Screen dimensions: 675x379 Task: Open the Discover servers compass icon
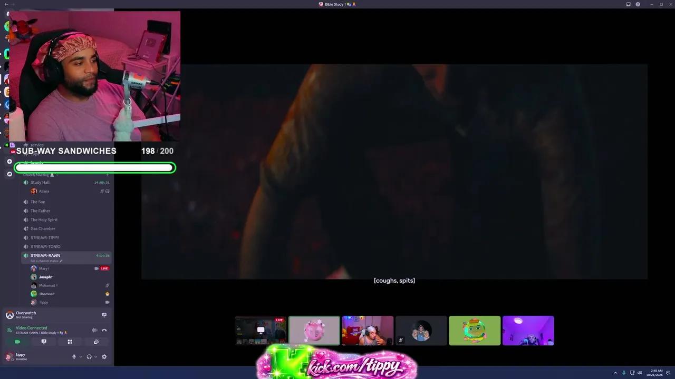9,174
